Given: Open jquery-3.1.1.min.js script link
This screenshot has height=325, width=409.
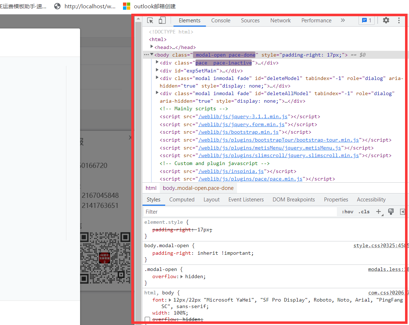Looking at the screenshot, I should [x=243, y=116].
